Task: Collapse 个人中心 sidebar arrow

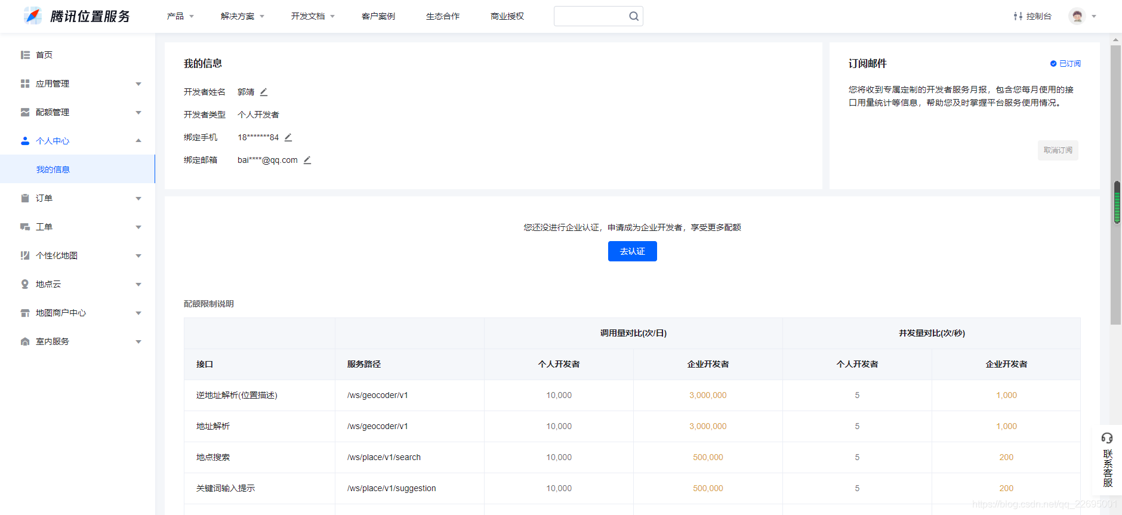Action: (138, 141)
